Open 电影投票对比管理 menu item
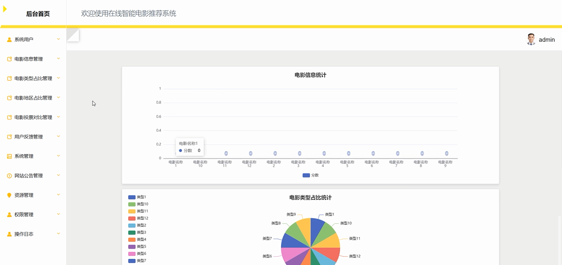562x265 pixels. click(33, 117)
